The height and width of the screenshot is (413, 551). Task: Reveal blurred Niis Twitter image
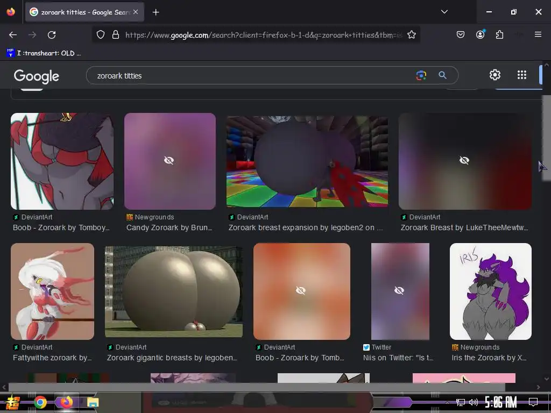[x=400, y=291]
